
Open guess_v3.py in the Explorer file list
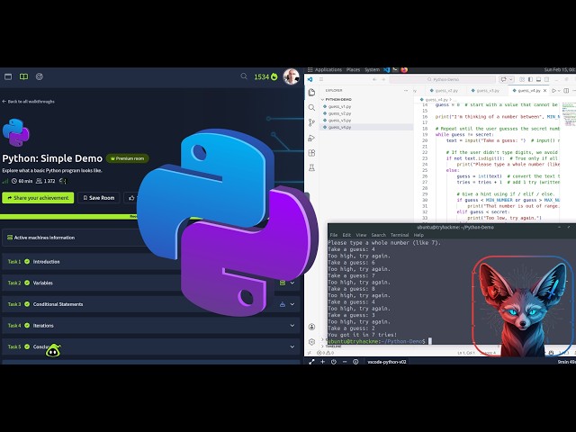point(340,121)
